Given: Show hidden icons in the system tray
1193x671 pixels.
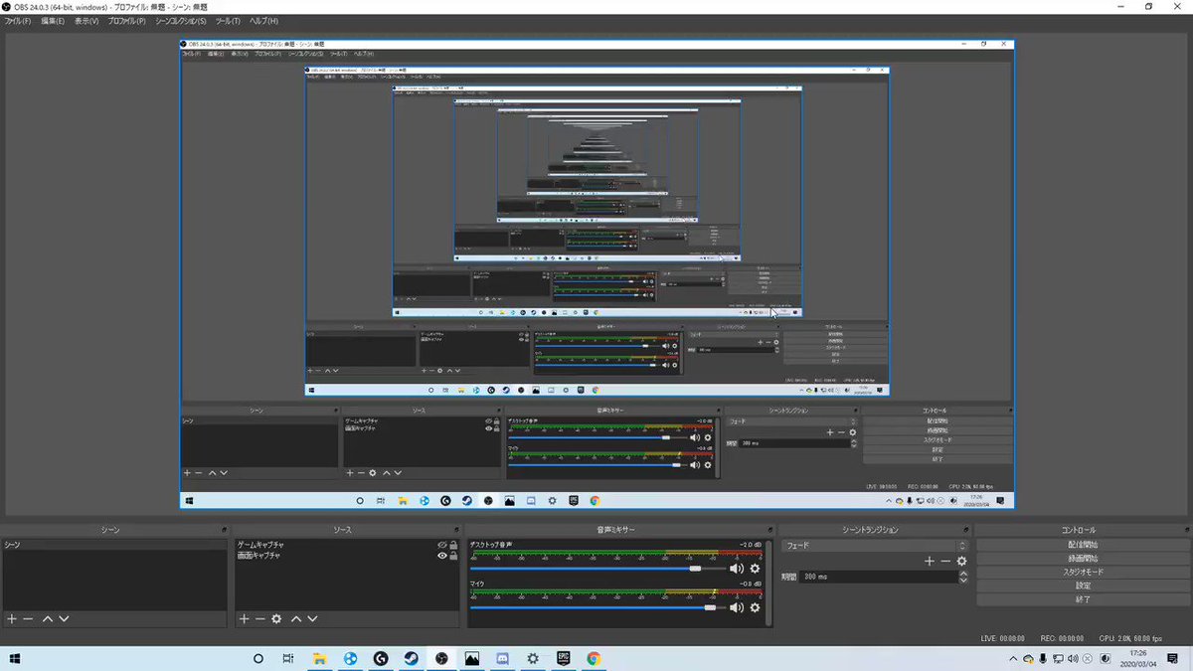Looking at the screenshot, I should 1013,658.
